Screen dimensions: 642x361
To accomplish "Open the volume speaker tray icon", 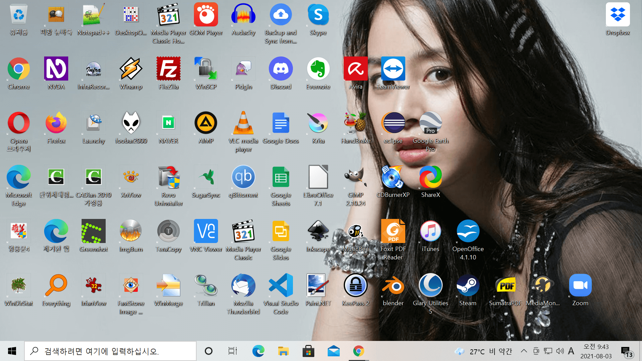I will (x=560, y=351).
